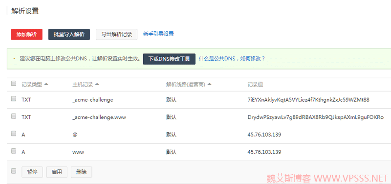Sort by 记录类型 arrow icon
The height and width of the screenshot is (184, 391).
click(x=46, y=84)
